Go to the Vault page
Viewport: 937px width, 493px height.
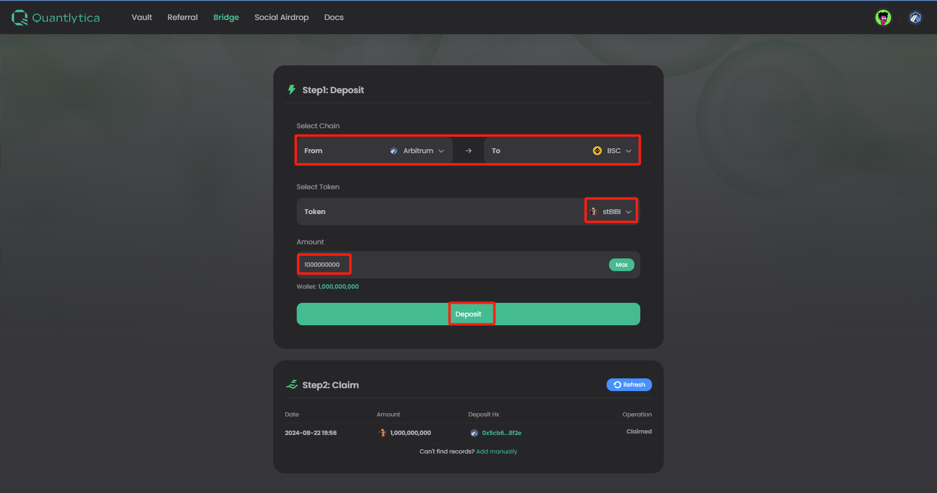142,18
